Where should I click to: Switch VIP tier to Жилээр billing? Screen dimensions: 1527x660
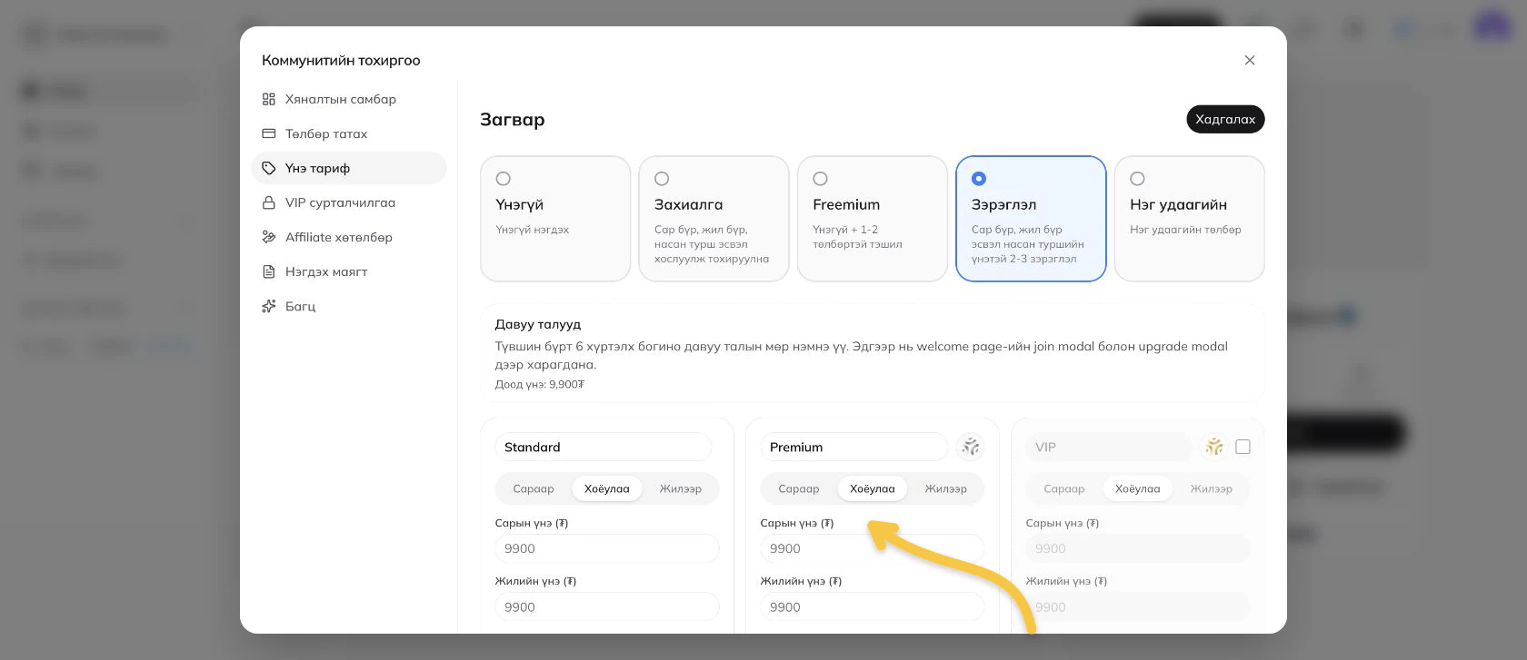coord(1212,488)
